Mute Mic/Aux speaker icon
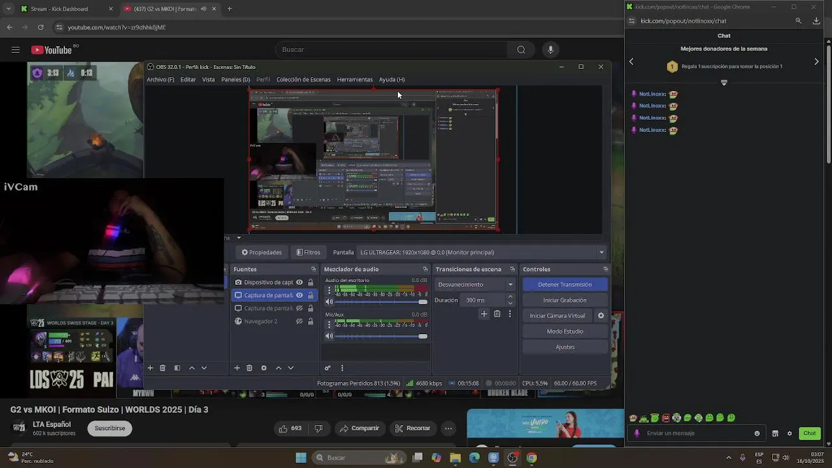 coord(329,336)
